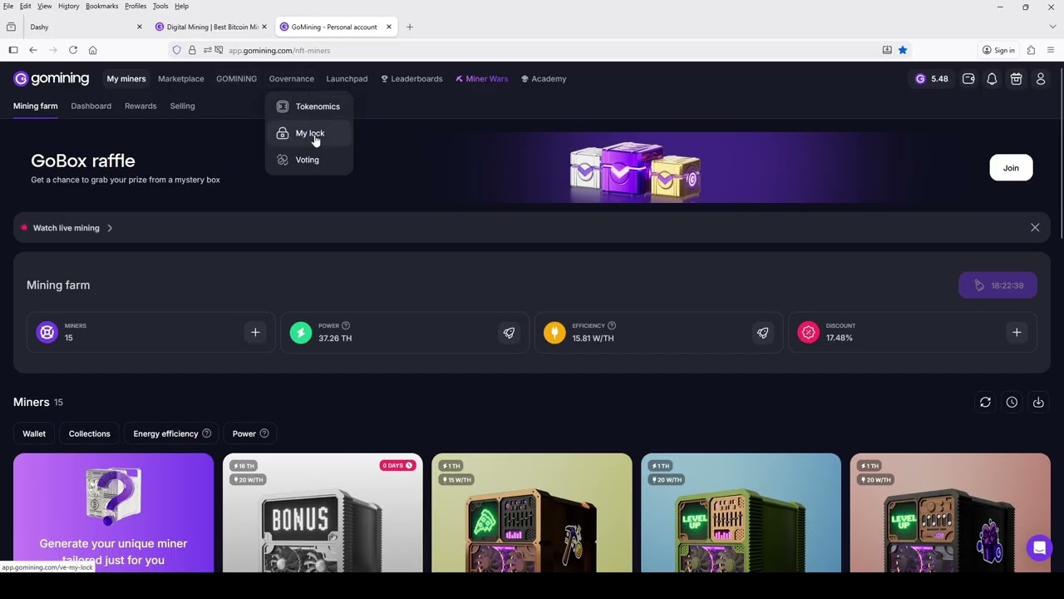Increase Discount with plus icon
Screen dimensions: 1064x599
(x=1017, y=333)
